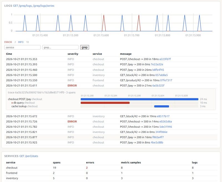
Task: Open the GET /grep/logs endpoint link
Action: pos(34,6)
